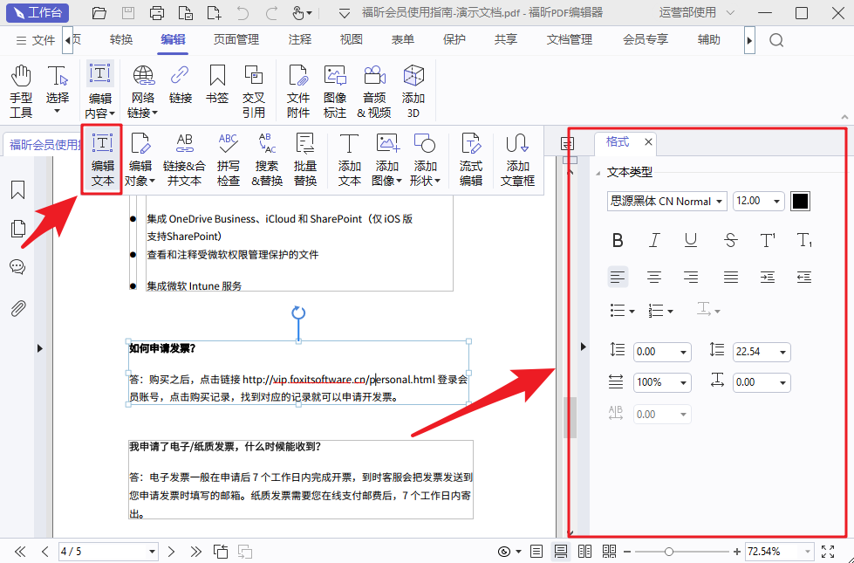Toggle bold text formatting
Screen dimensions: 854x563
[x=618, y=240]
